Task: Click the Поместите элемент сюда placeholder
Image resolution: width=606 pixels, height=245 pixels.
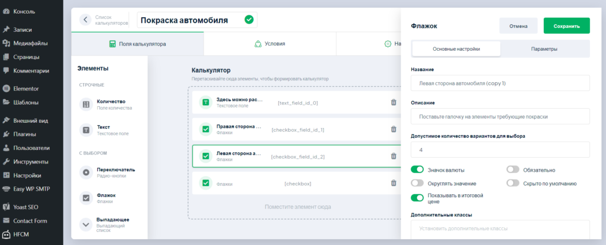Action: 298,207
